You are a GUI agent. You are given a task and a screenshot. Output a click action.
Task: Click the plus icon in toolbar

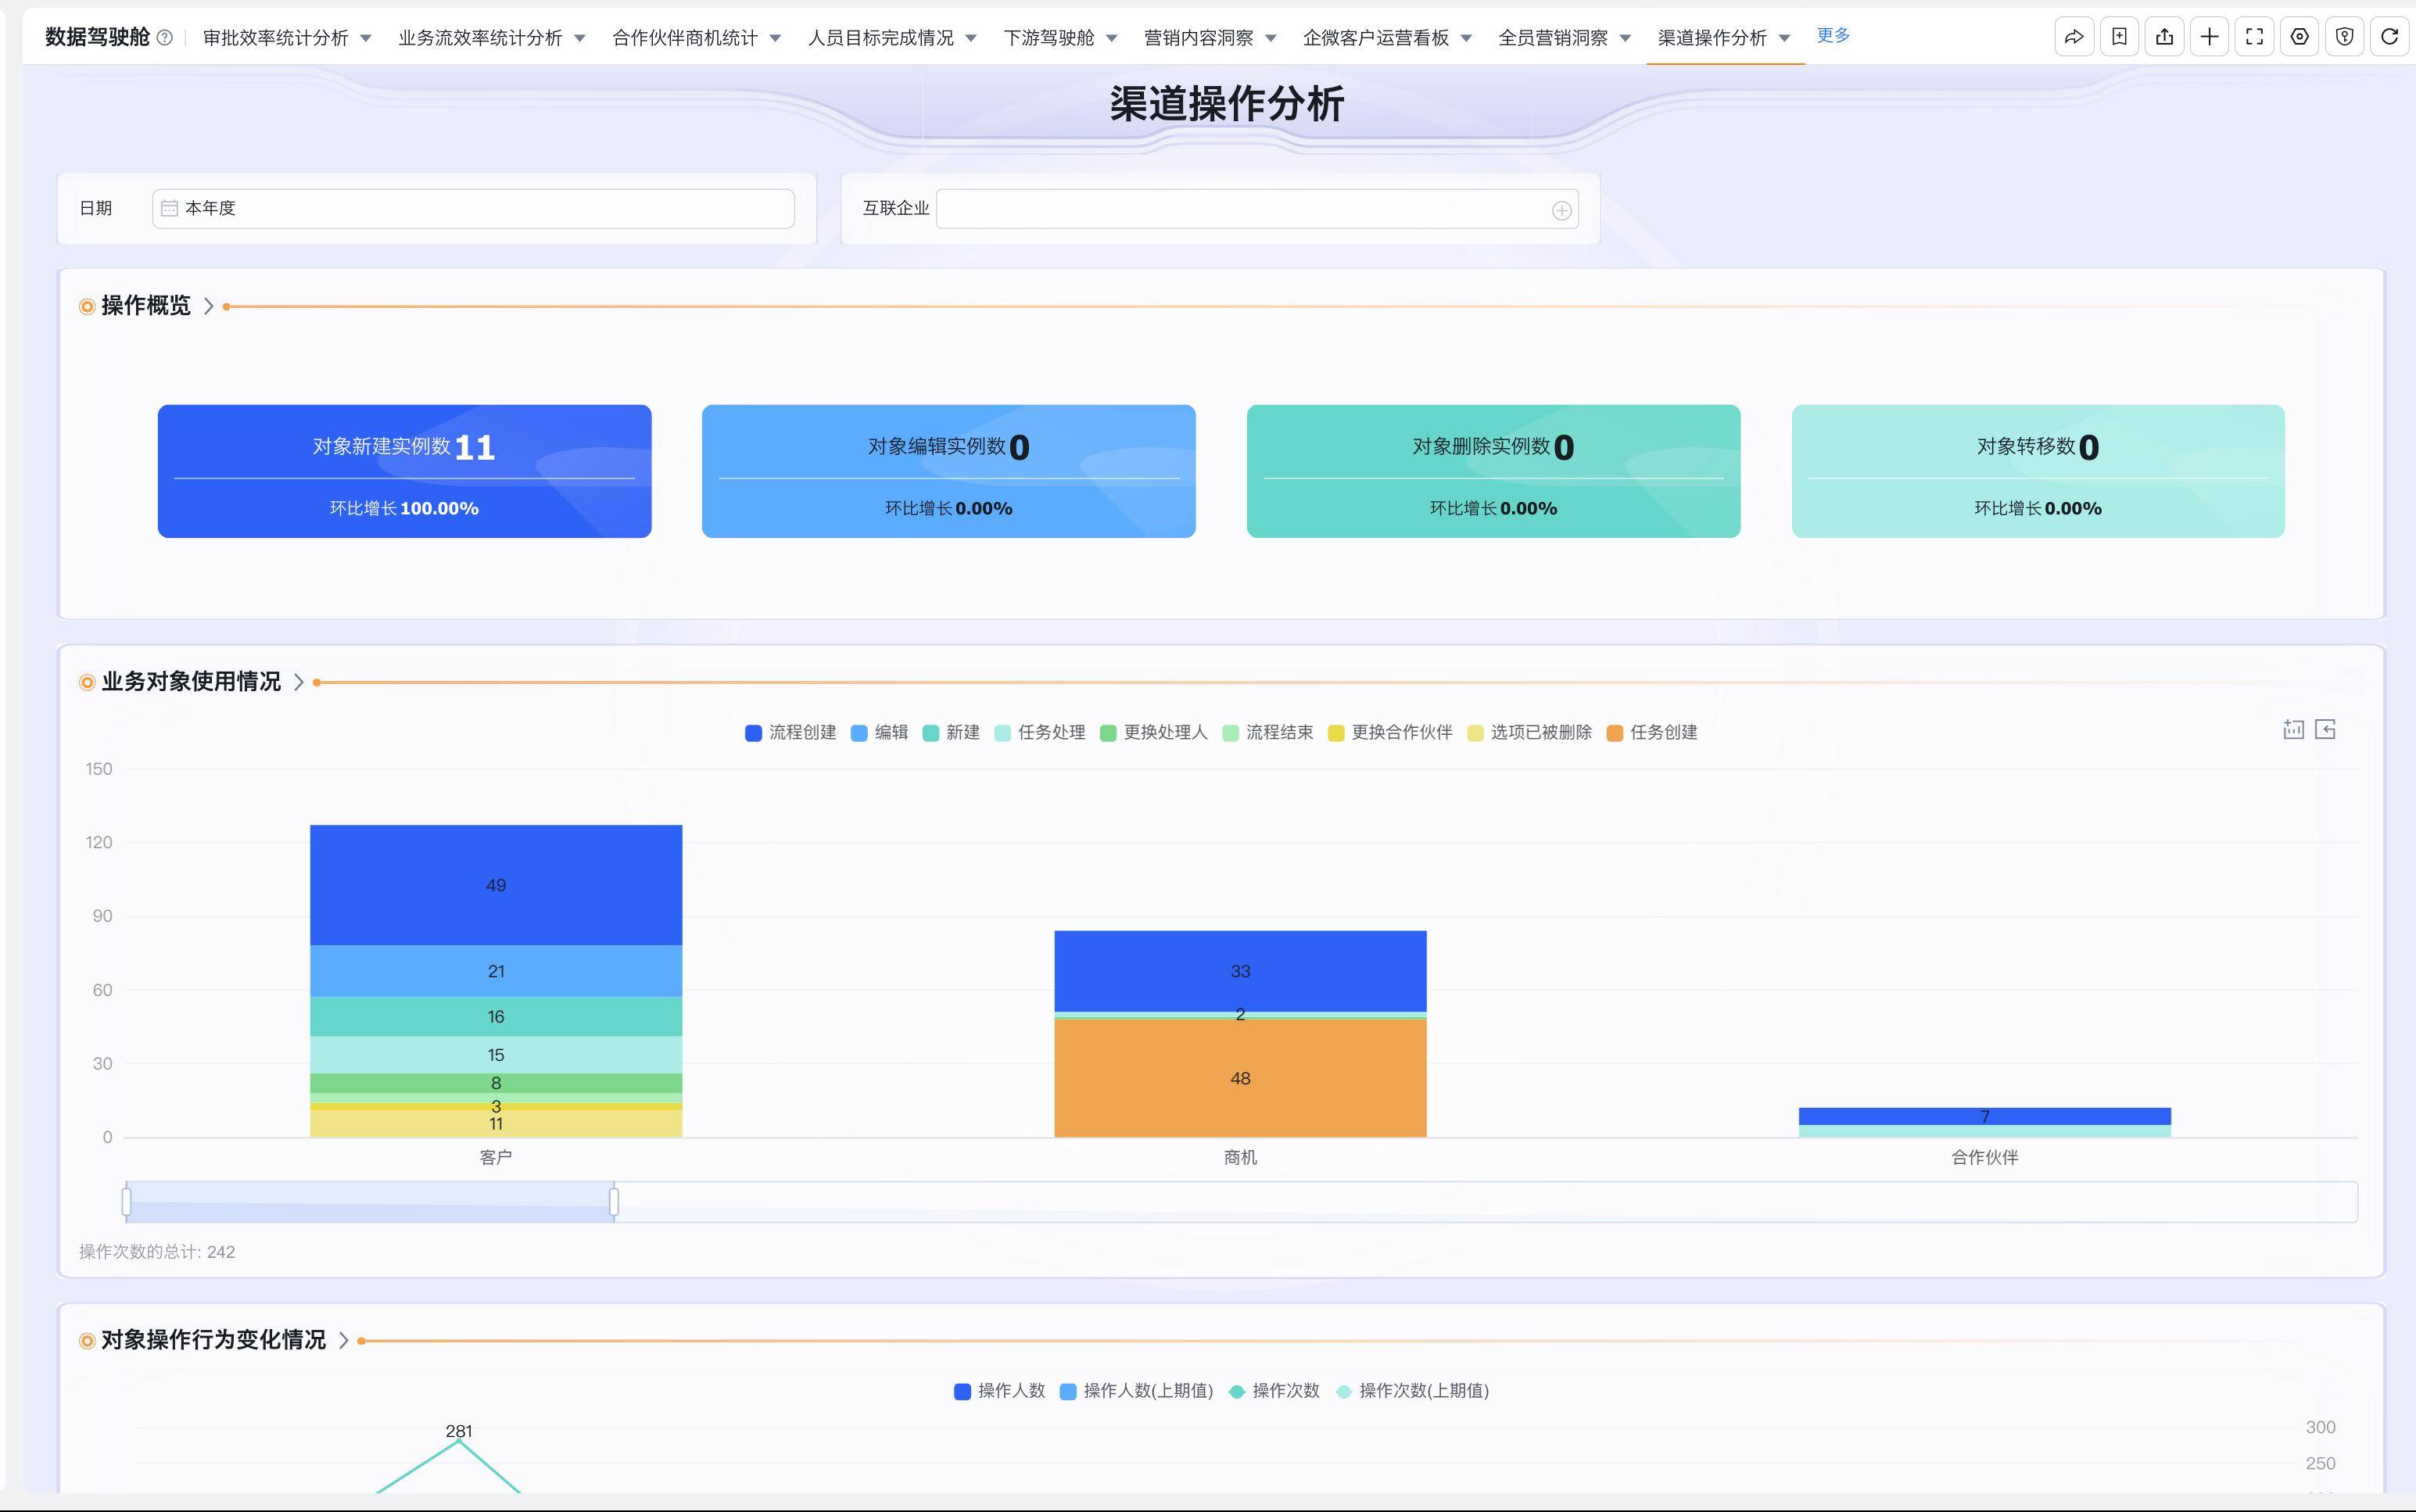[2209, 37]
